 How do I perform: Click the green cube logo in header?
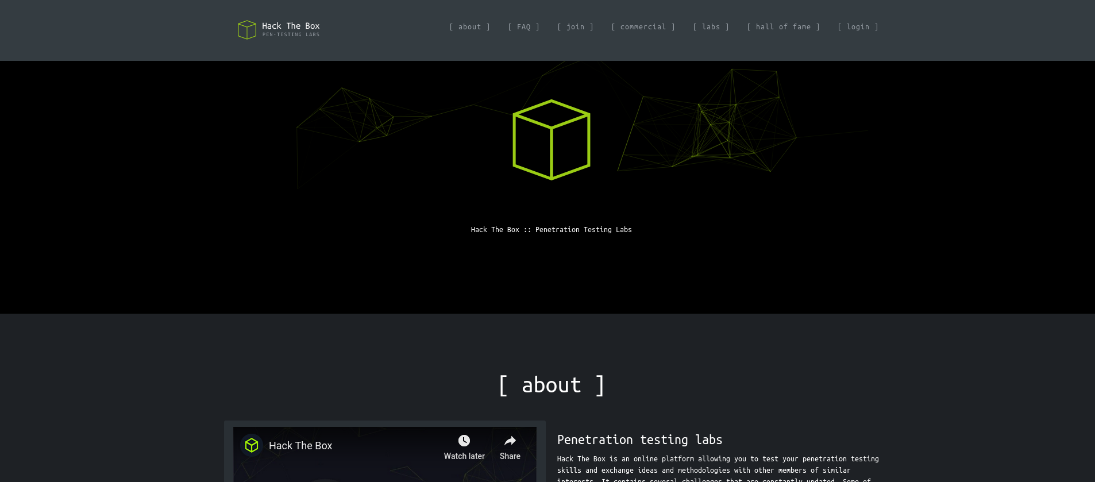[x=246, y=30]
